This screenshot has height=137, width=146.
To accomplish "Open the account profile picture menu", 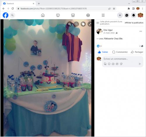I will tap(140, 15).
